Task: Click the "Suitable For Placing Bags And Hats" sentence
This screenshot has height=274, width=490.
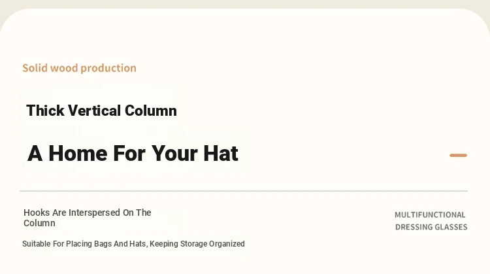Action: click(x=84, y=244)
